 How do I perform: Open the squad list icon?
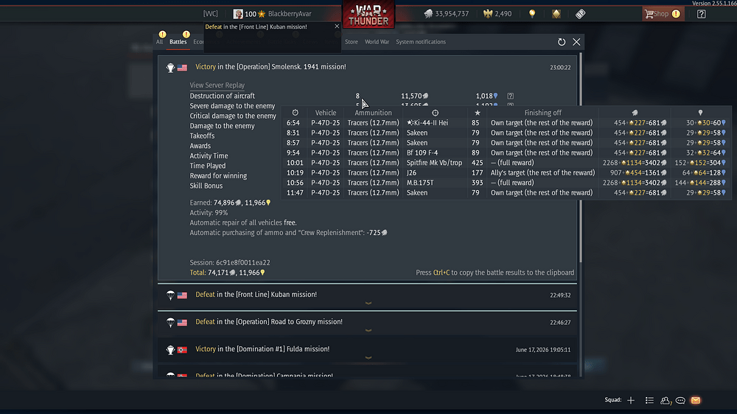(x=649, y=401)
